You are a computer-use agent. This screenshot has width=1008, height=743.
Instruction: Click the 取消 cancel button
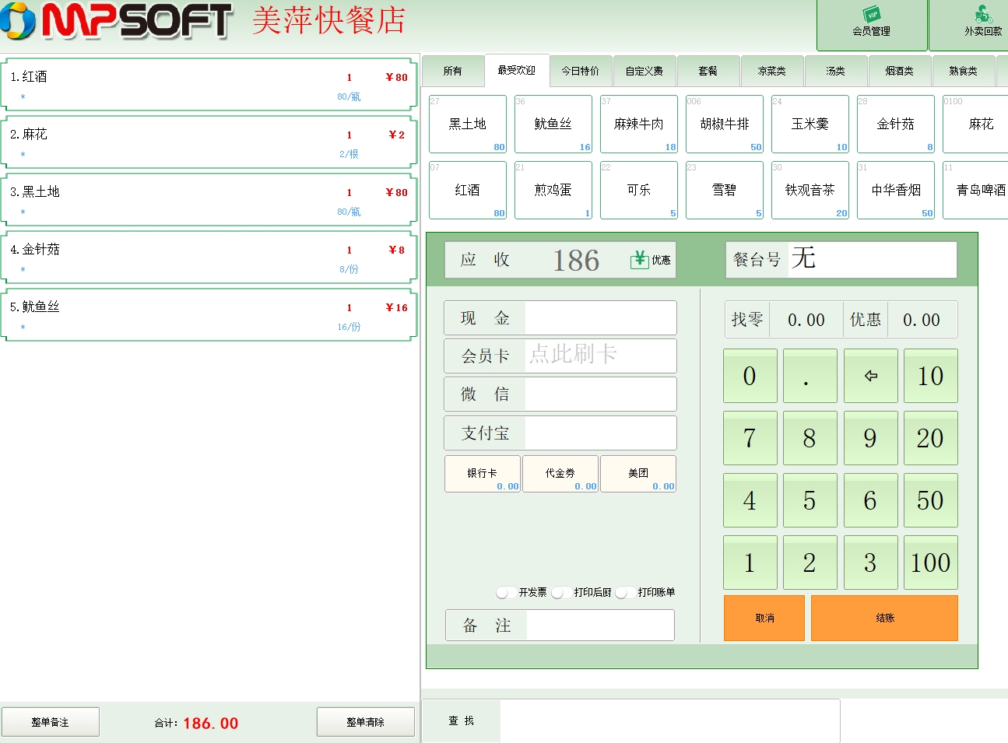tap(764, 619)
